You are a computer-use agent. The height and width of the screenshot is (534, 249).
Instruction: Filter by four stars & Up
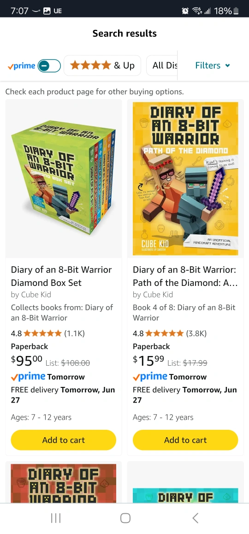(102, 65)
